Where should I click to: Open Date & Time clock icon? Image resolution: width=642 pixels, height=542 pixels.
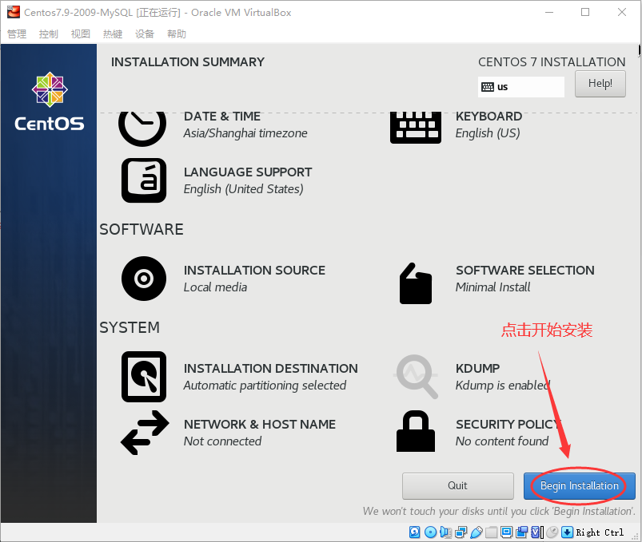tap(142, 128)
